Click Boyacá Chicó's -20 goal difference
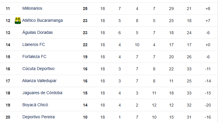 208,105
